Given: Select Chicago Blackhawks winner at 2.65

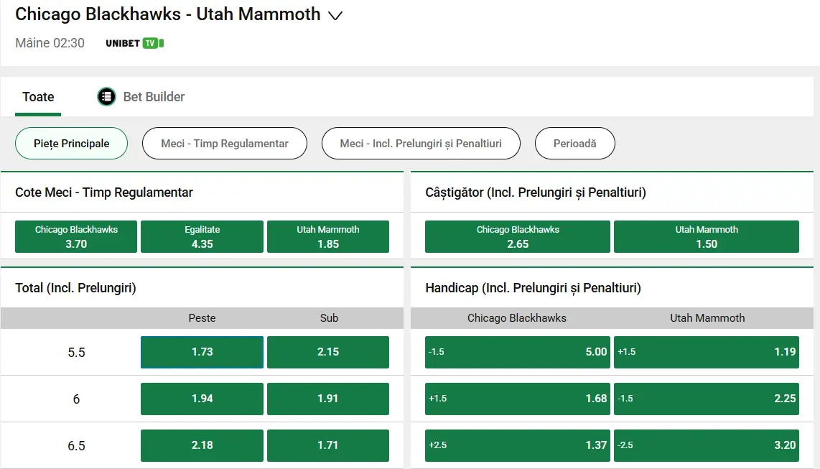Looking at the screenshot, I should click(x=517, y=236).
